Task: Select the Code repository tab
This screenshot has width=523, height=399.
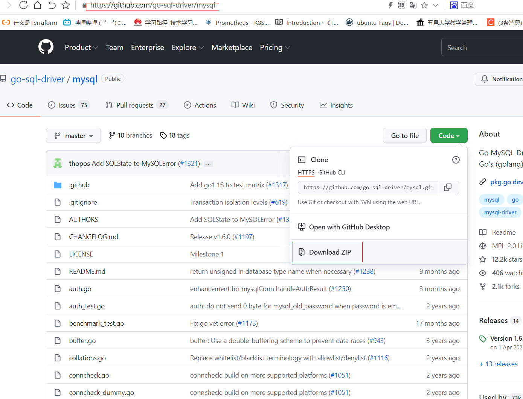Action: tap(20, 105)
